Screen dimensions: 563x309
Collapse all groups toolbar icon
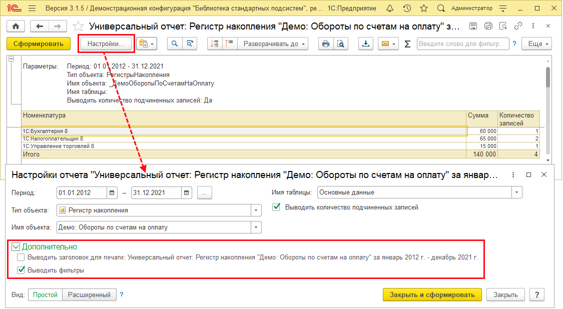coord(229,44)
